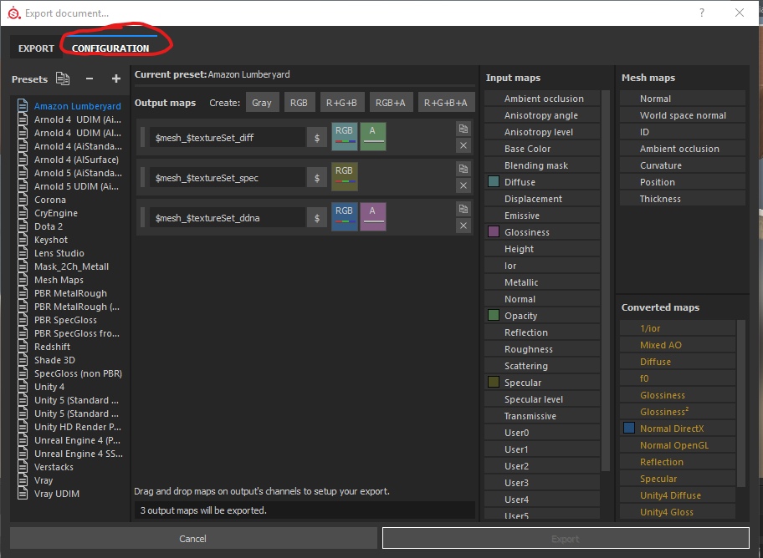Create a Gray output map
The height and width of the screenshot is (558, 763).
[262, 103]
